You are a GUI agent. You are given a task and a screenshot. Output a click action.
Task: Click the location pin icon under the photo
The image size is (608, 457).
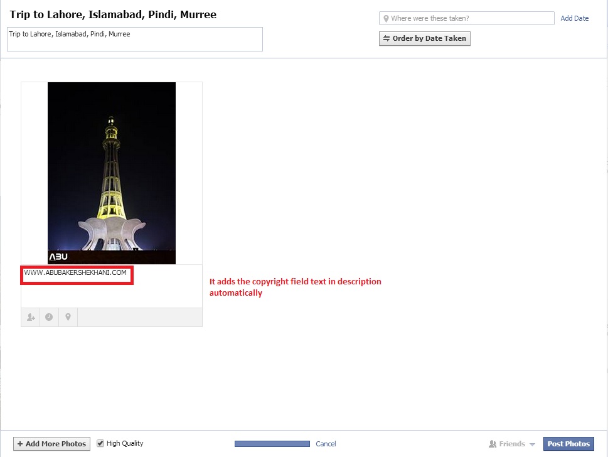[68, 318]
